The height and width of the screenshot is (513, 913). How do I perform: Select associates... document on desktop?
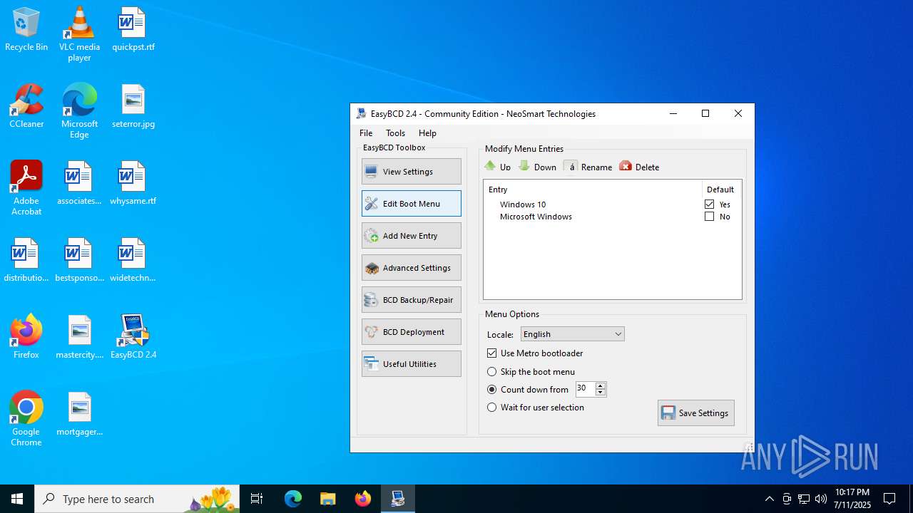coord(79,183)
